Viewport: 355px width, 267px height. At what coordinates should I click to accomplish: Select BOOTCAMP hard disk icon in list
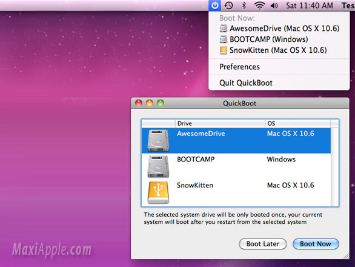click(158, 166)
